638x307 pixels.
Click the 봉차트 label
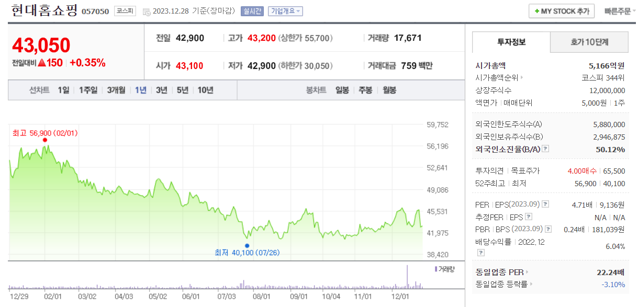click(x=316, y=90)
